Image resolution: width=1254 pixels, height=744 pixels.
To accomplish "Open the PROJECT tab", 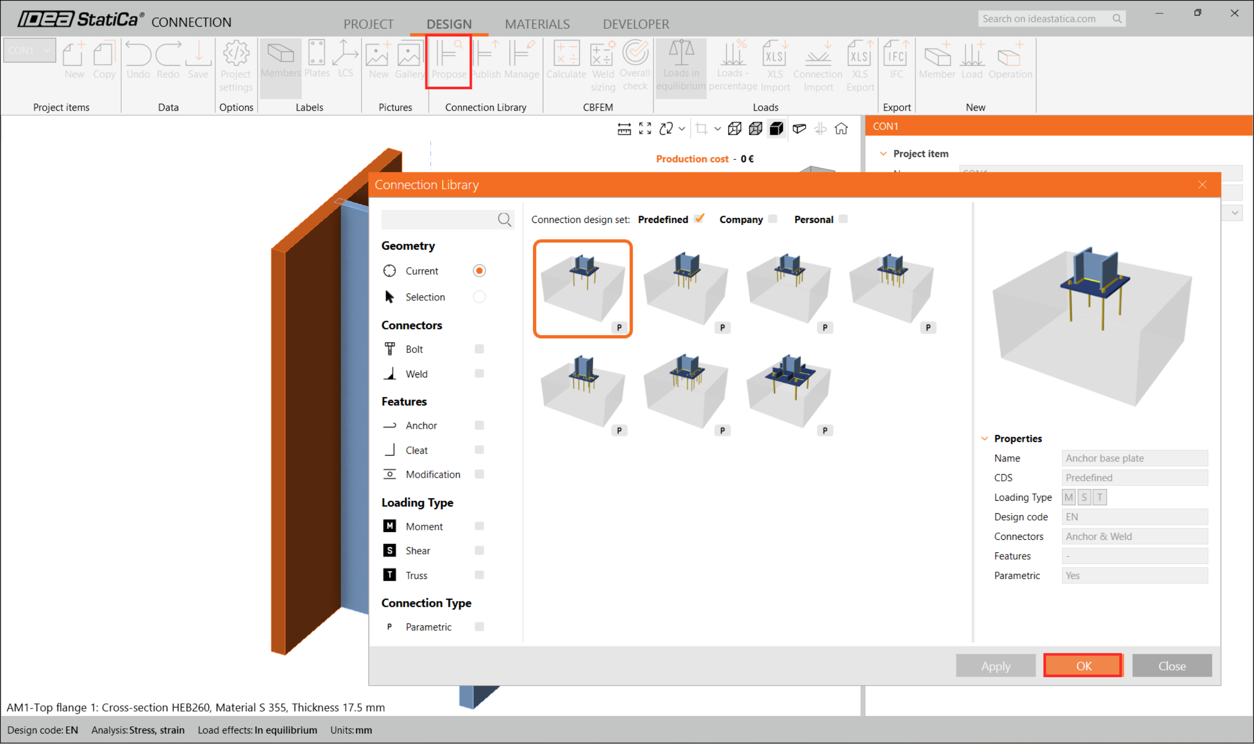I will (x=368, y=24).
